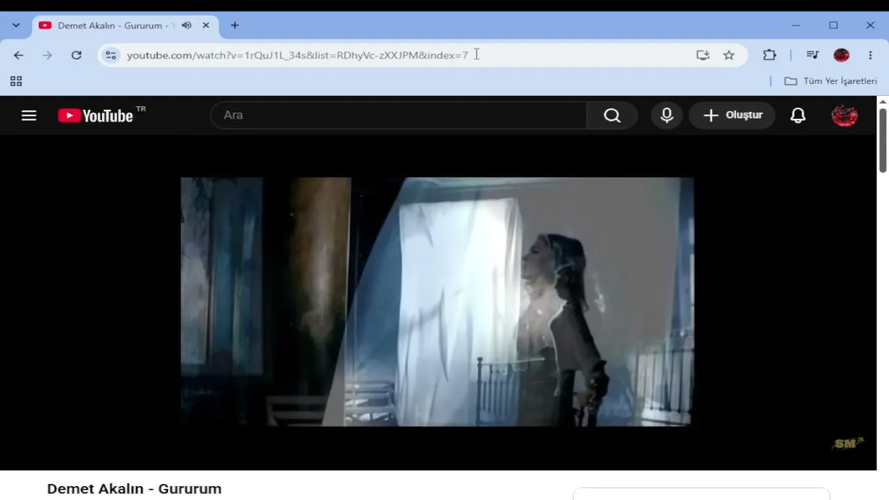Viewport: 889px width, 500px height.
Task: Start voice search with the microphone
Action: pos(667,115)
